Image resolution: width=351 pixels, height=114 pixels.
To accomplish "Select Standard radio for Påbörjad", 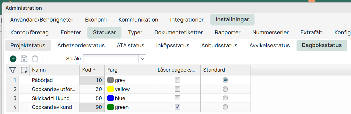I will (225, 80).
